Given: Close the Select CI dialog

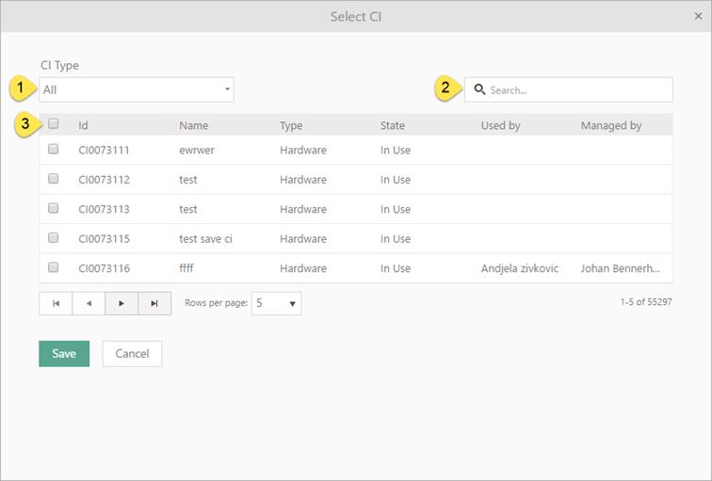Looking at the screenshot, I should pyautogui.click(x=698, y=16).
